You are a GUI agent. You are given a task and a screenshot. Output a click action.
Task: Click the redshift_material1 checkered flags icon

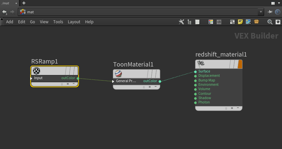[201, 64]
